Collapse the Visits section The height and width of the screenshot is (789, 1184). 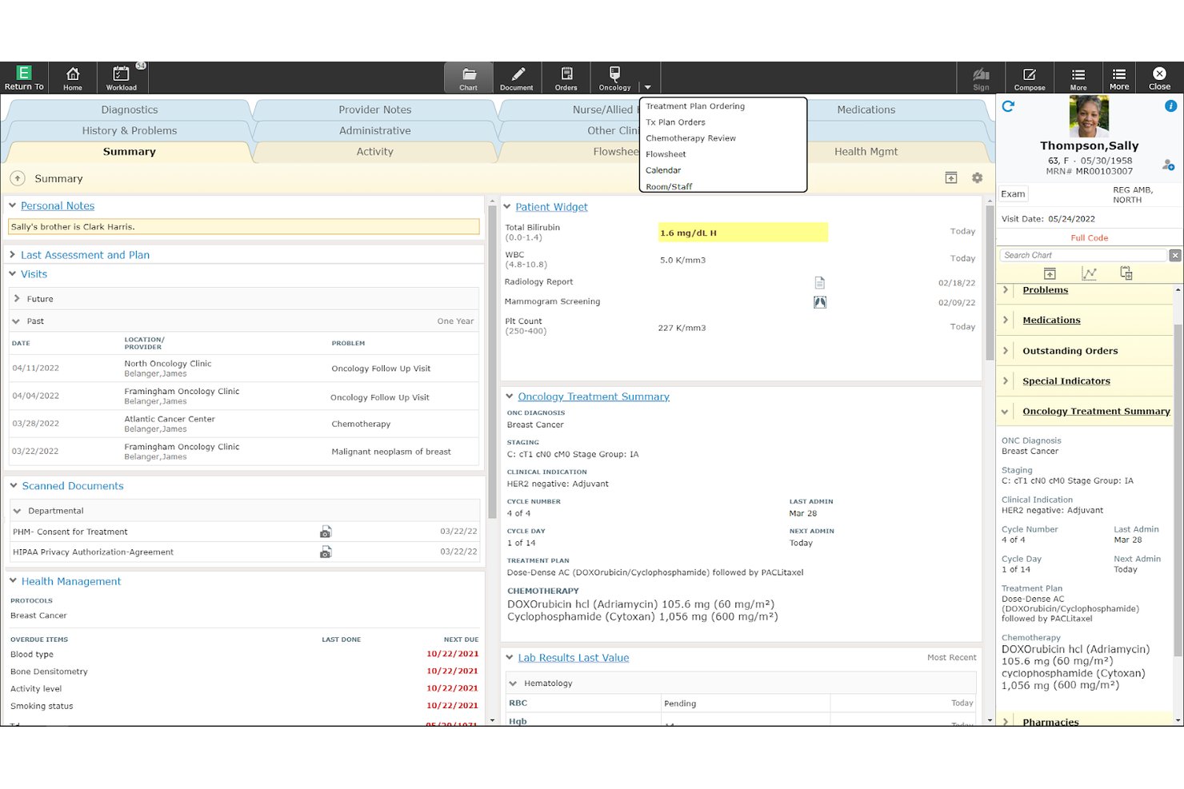(x=13, y=273)
